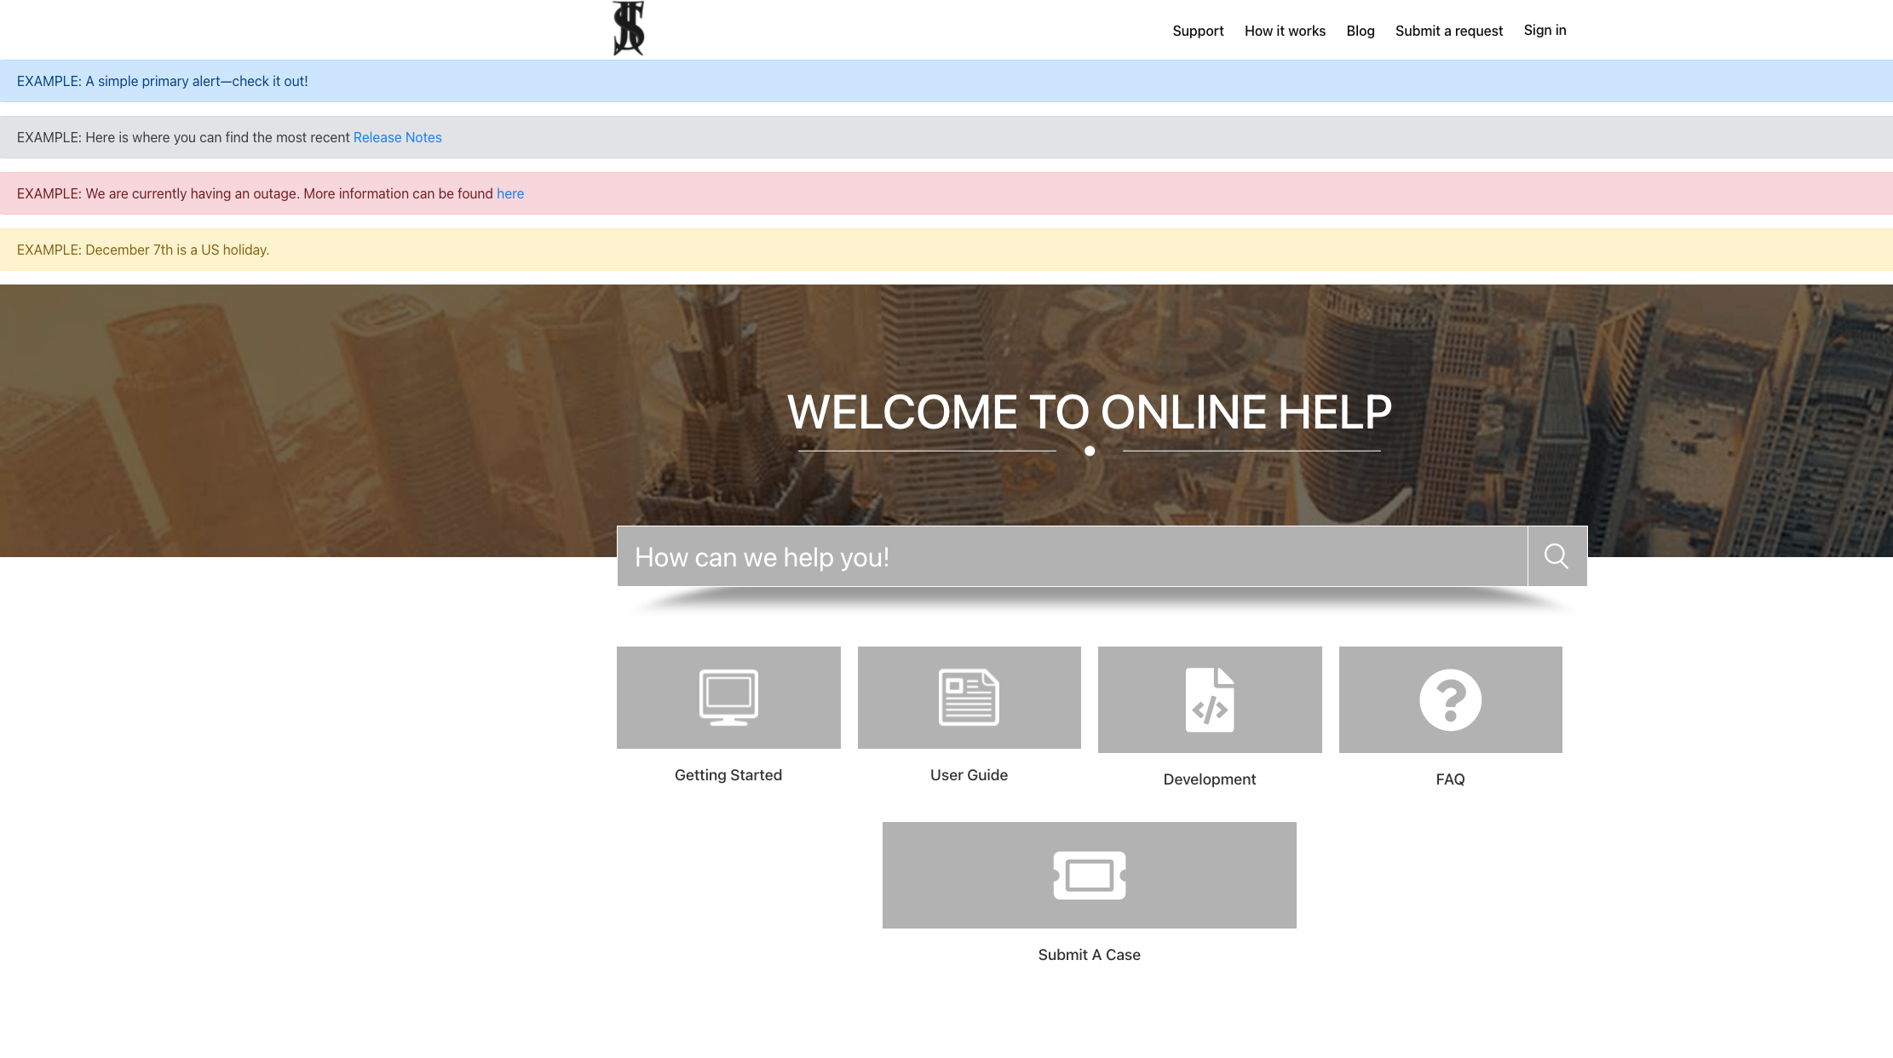Image resolution: width=1893 pixels, height=1058 pixels.
Task: Click the Getting Started text label
Action: click(x=728, y=775)
